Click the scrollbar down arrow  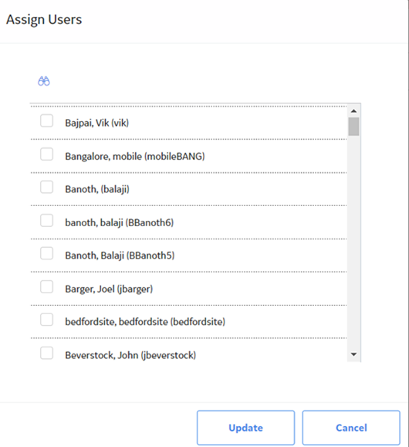pos(353,354)
